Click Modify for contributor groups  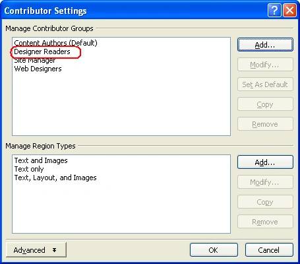(x=265, y=65)
